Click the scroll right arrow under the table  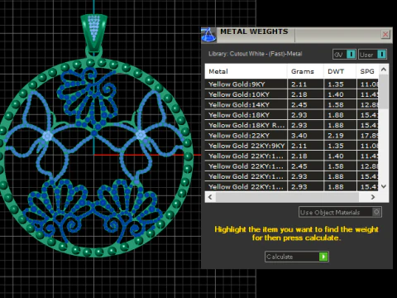373,197
